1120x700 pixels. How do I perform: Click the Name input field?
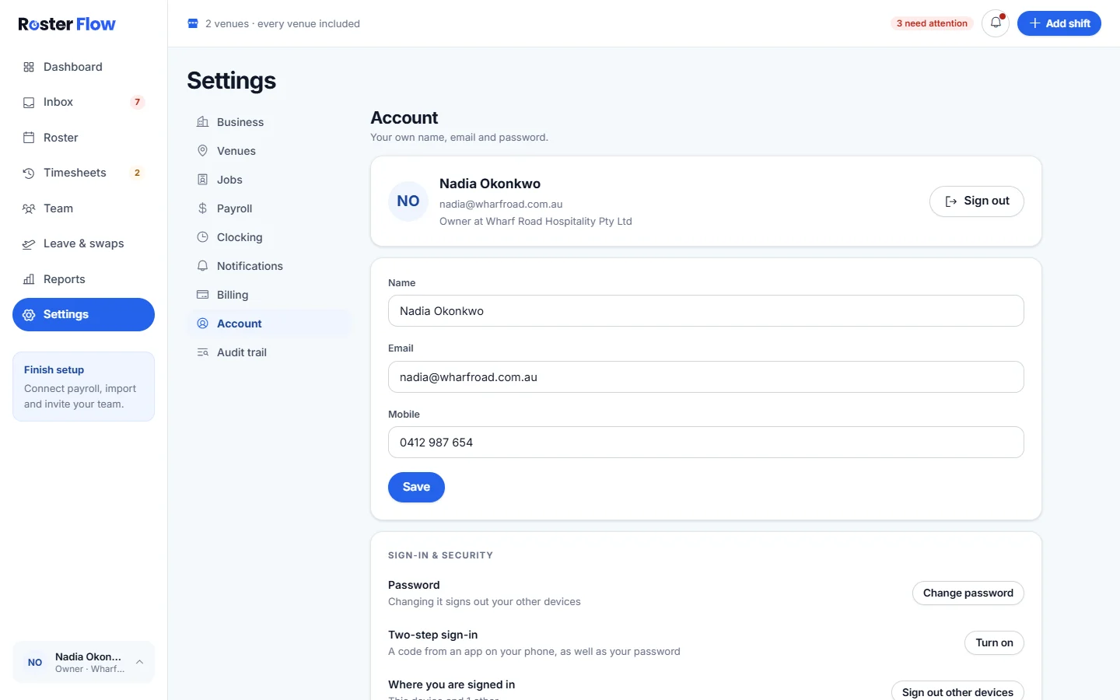(706, 311)
